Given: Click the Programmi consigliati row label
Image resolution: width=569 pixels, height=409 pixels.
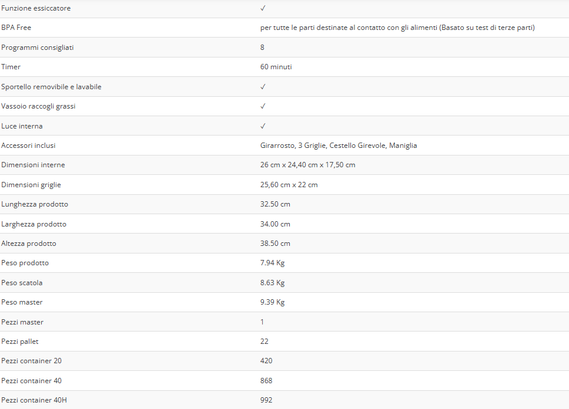Looking at the screenshot, I should pyautogui.click(x=38, y=48).
